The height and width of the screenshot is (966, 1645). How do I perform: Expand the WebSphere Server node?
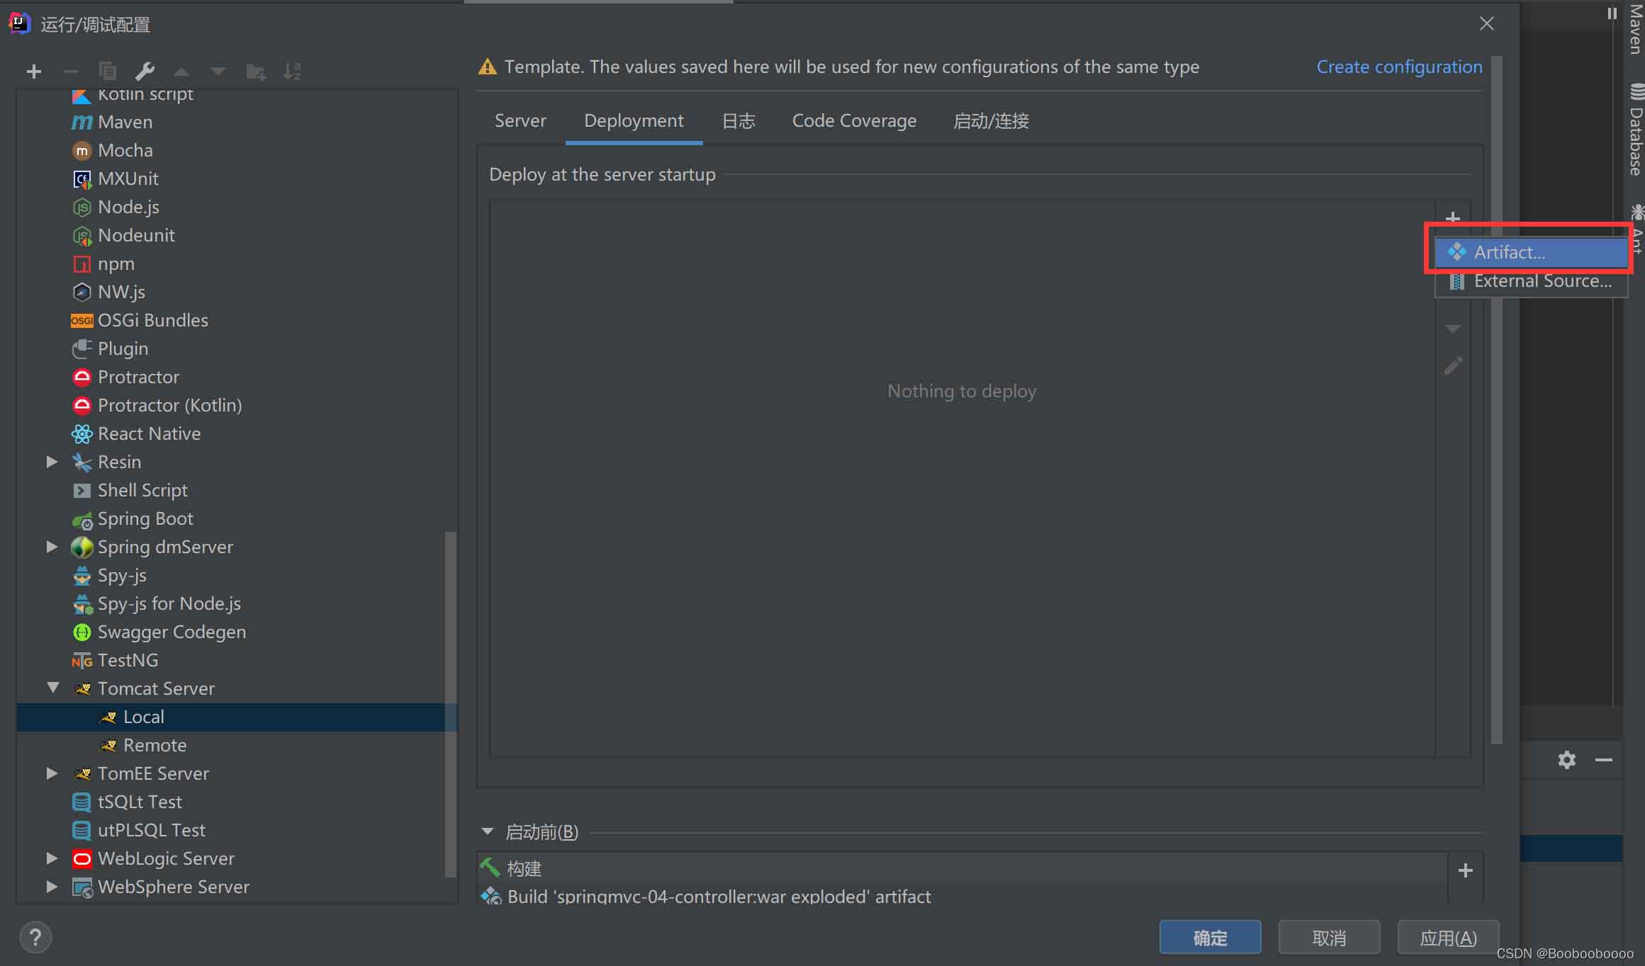(x=52, y=887)
